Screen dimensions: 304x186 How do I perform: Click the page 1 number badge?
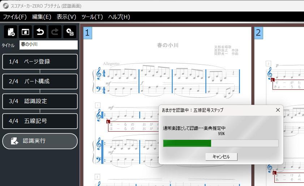pyautogui.click(x=88, y=33)
